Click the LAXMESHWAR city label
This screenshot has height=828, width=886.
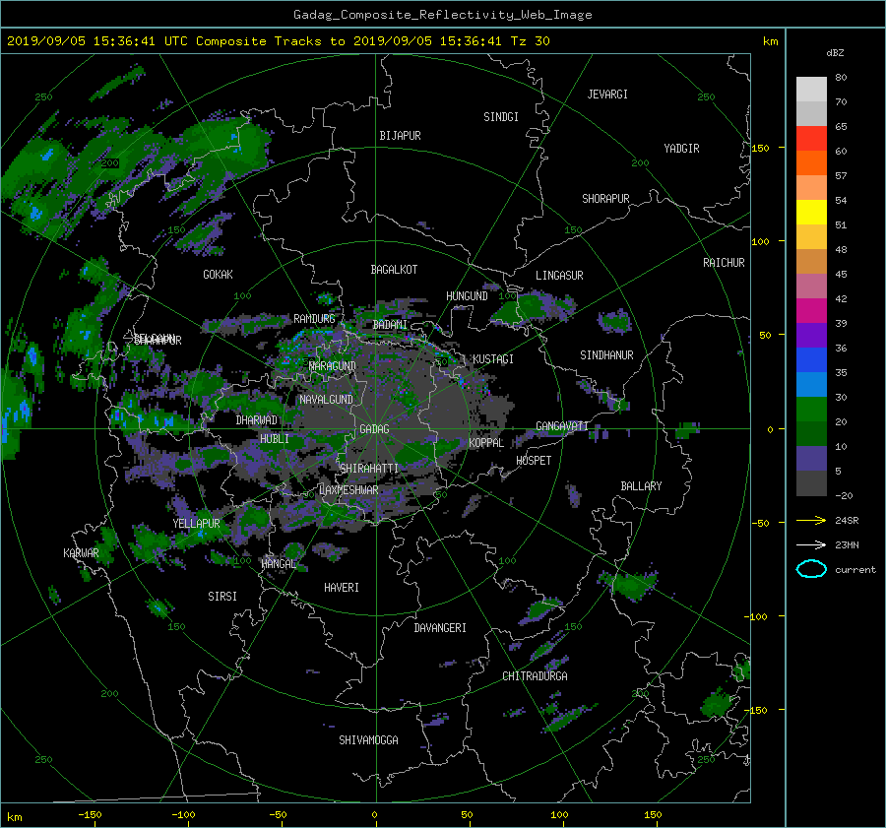[348, 490]
